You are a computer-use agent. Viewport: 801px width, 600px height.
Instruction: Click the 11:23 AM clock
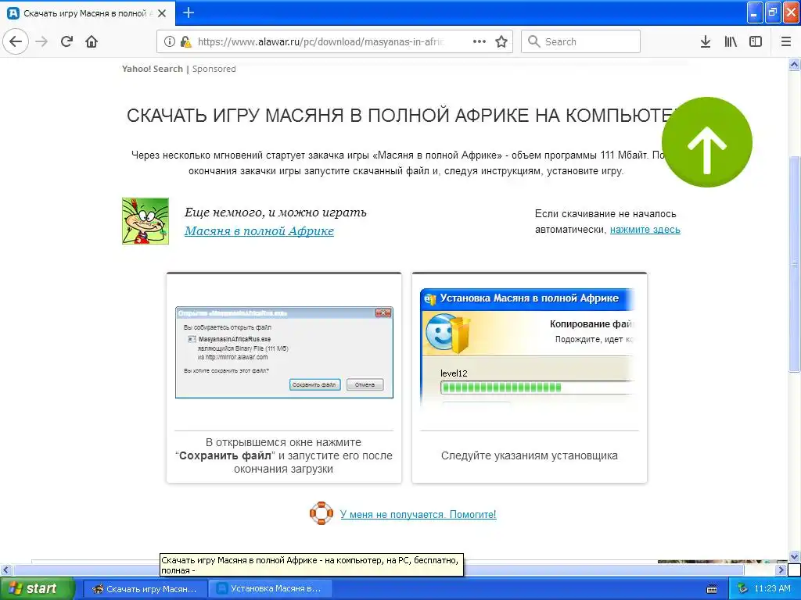coord(772,589)
